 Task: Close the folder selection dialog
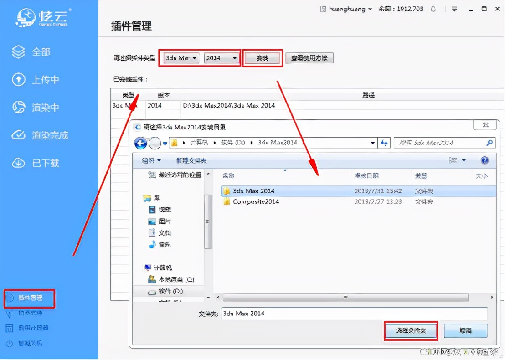485,125
